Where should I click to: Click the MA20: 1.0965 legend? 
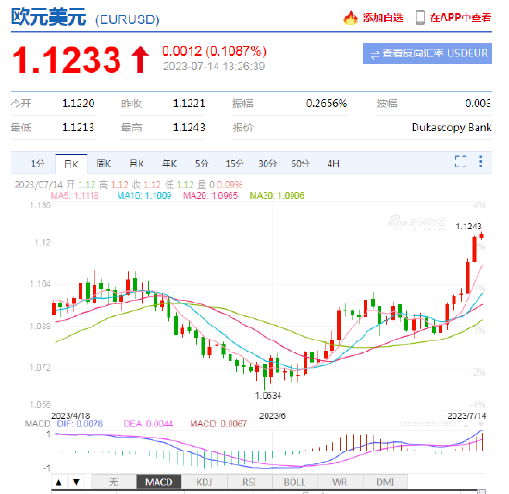pos(210,196)
